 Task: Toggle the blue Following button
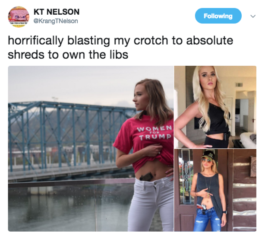click(x=218, y=16)
